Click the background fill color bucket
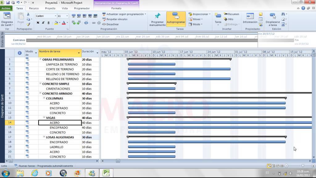 point(56,23)
